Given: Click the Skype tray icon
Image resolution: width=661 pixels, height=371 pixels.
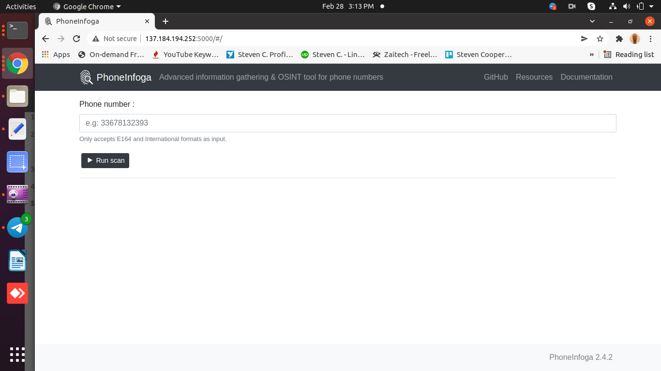Looking at the screenshot, I should (x=591, y=6).
